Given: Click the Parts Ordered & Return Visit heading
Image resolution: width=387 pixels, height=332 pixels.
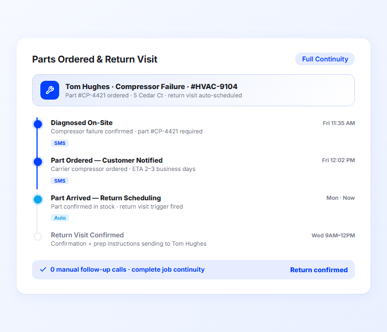Looking at the screenshot, I should click(95, 59).
